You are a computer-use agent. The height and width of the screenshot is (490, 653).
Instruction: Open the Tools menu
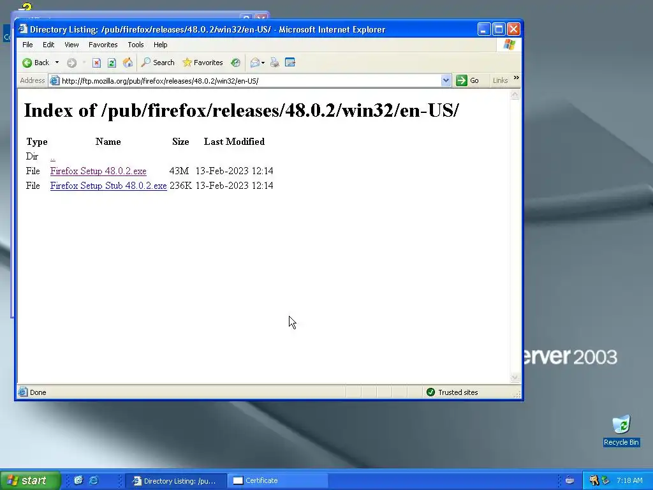click(x=135, y=45)
